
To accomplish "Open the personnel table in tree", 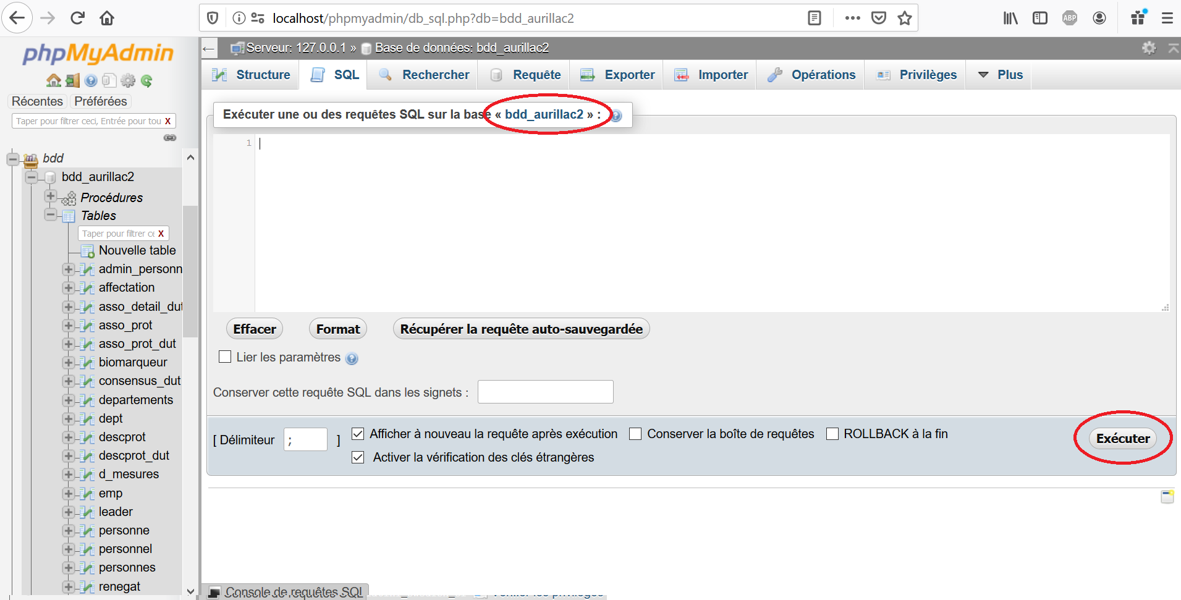I will [125, 549].
